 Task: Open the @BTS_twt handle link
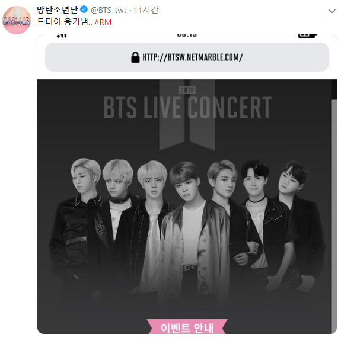(109, 10)
